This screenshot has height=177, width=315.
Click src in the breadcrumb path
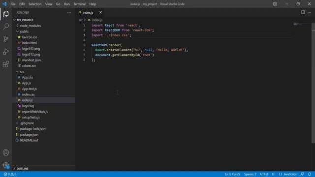click(x=81, y=20)
